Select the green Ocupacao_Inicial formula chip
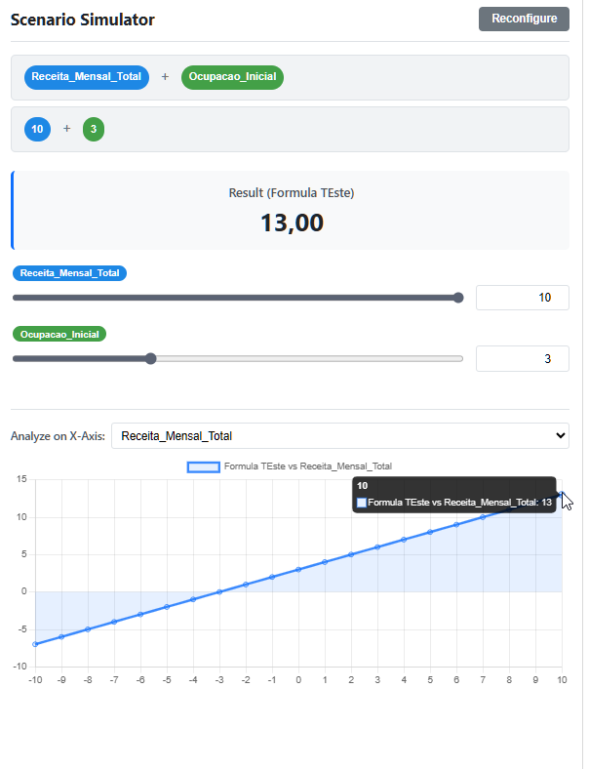 [232, 77]
